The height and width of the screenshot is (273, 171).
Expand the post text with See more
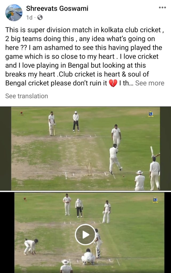click(150, 83)
